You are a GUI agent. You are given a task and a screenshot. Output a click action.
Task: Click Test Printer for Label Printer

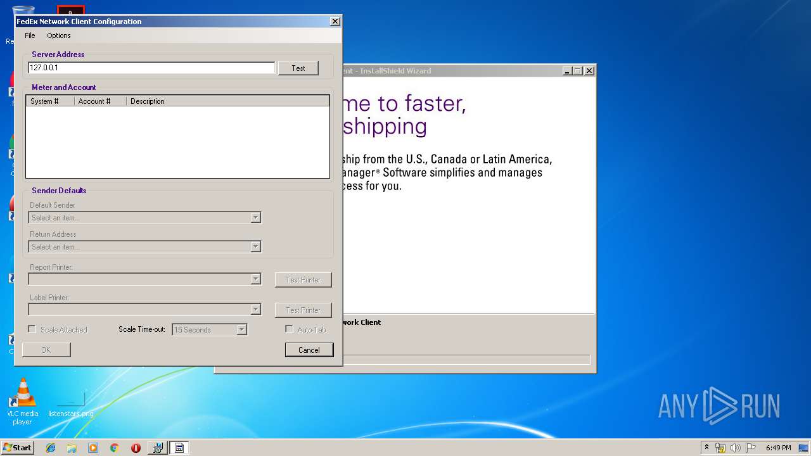click(x=303, y=310)
